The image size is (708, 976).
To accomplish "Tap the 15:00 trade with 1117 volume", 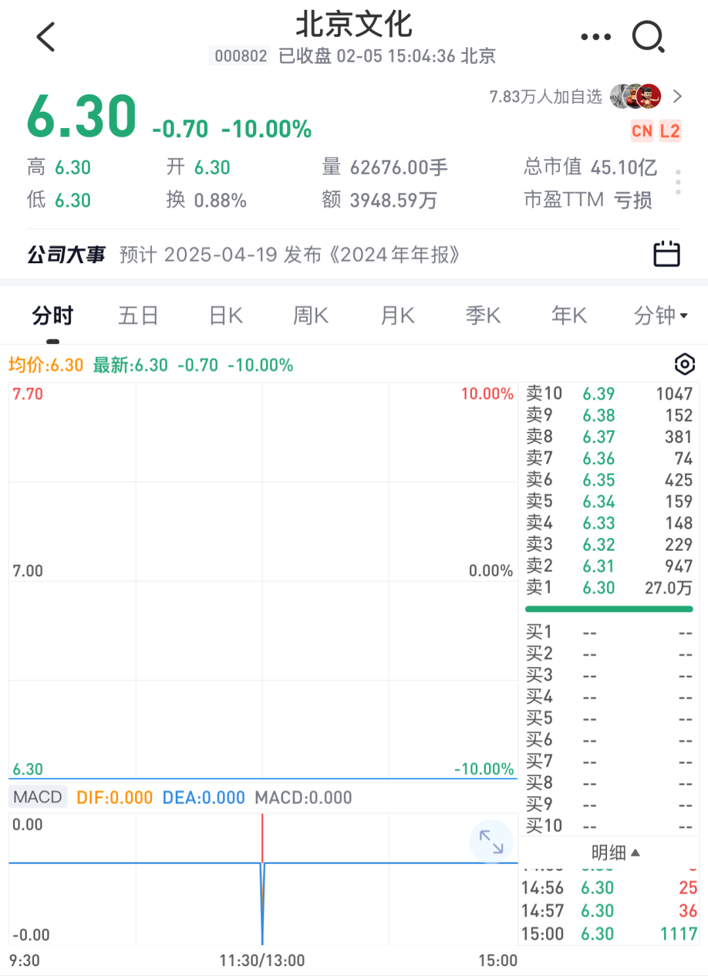I will pyautogui.click(x=609, y=933).
